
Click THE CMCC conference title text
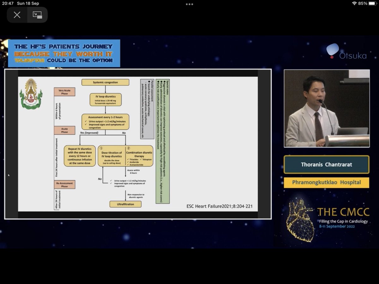click(x=343, y=211)
